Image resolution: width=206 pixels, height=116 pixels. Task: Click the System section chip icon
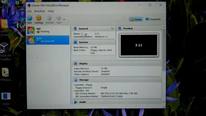[x=75, y=42]
